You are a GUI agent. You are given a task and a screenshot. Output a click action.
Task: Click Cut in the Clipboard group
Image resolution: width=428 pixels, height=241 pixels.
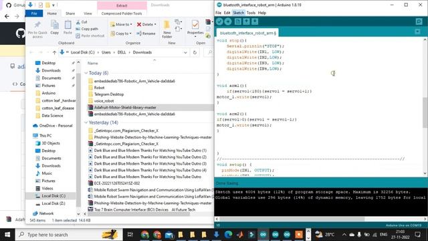(x=82, y=22)
